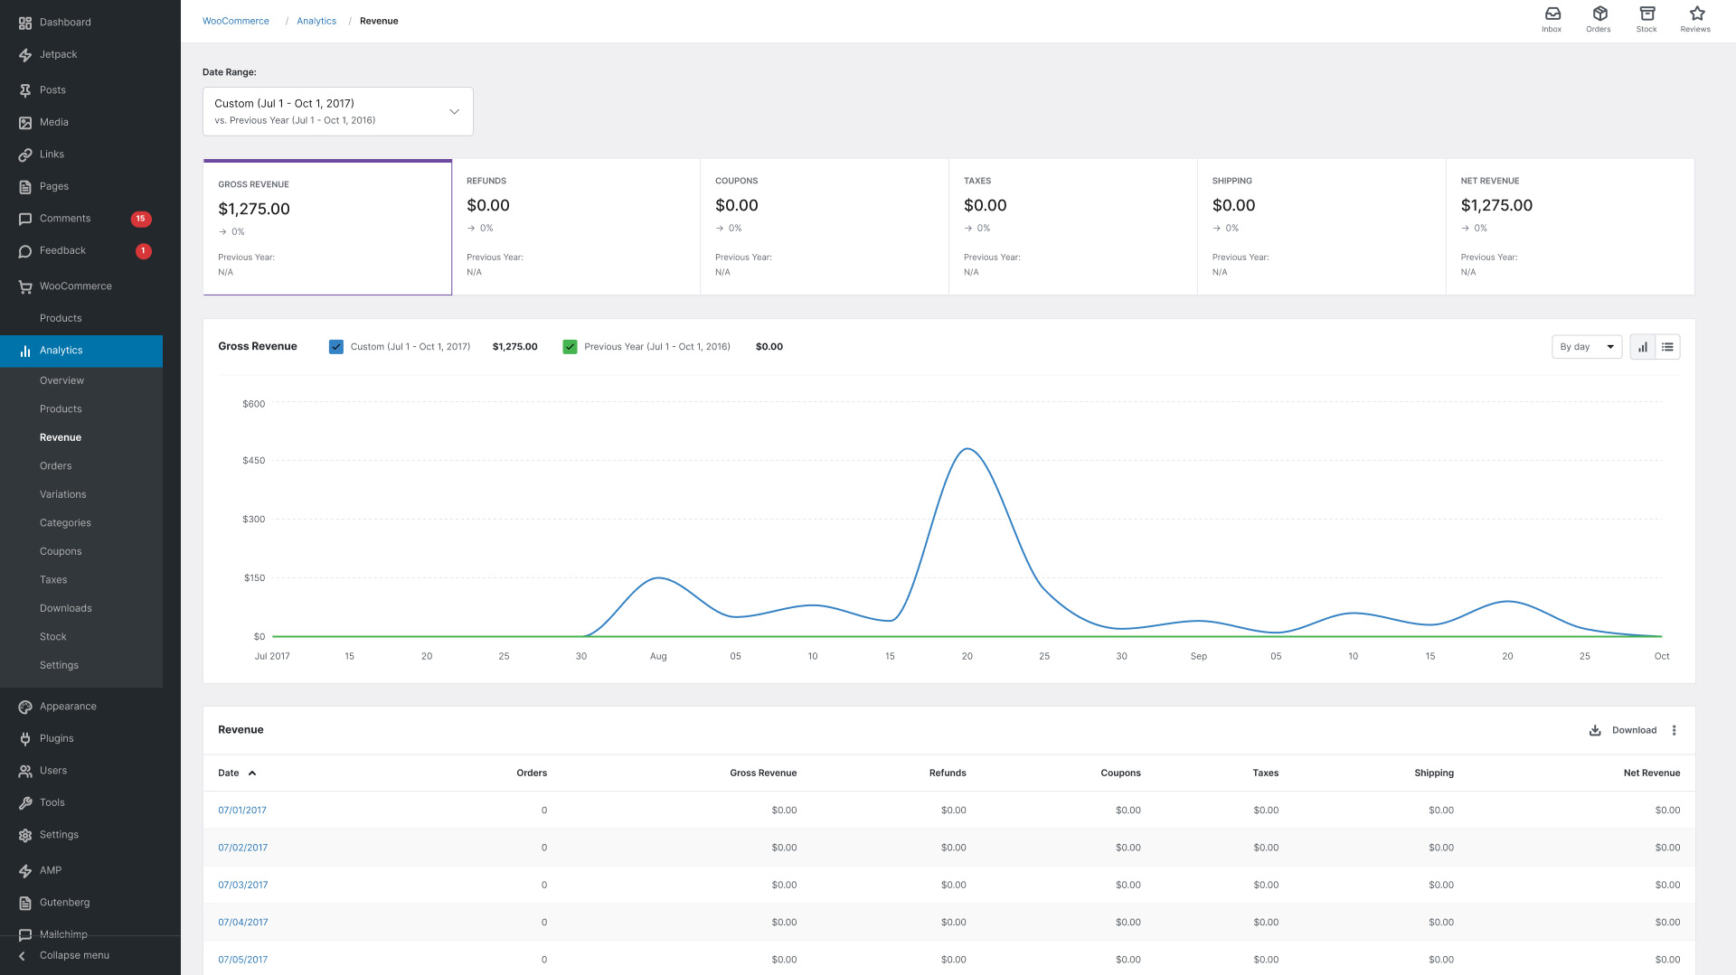
Task: Select the Gross Revenue summary card
Action: 327,228
